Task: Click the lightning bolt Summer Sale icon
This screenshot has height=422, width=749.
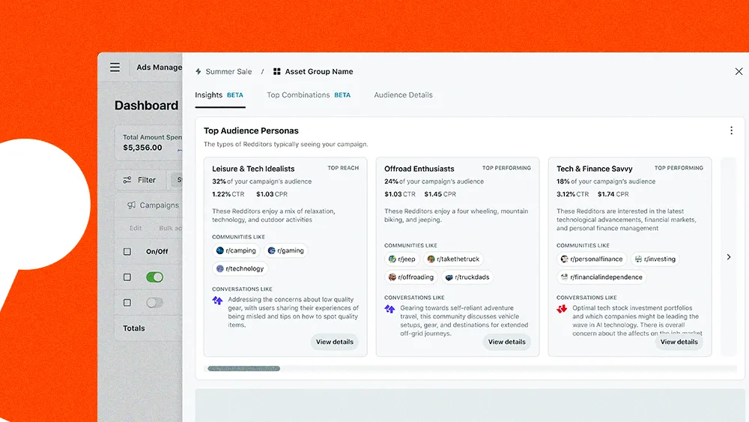Action: [198, 72]
